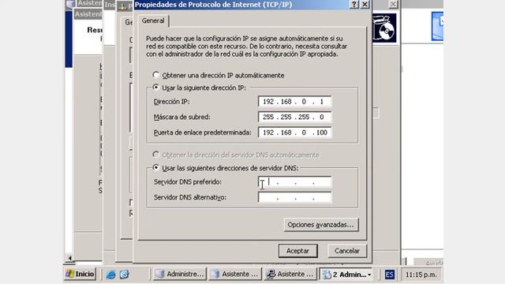This screenshot has height=284, width=505.
Task: Click the Servidor DNS preferido field
Action: (x=294, y=182)
